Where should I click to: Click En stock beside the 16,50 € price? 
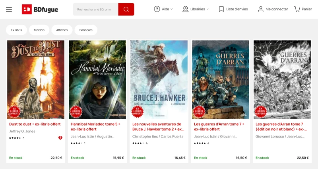201,158
